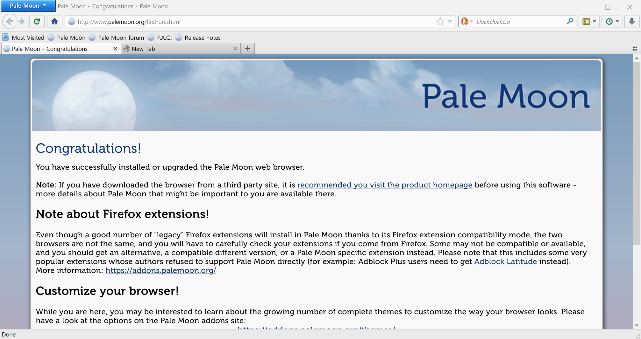
Task: Click the scrollbar up arrow
Action: click(x=637, y=58)
